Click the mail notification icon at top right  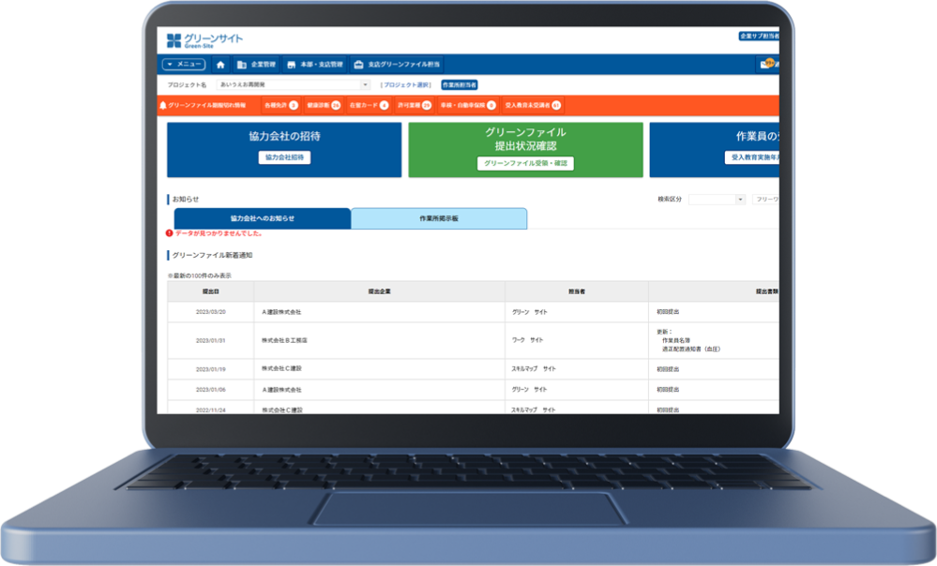[x=769, y=65]
